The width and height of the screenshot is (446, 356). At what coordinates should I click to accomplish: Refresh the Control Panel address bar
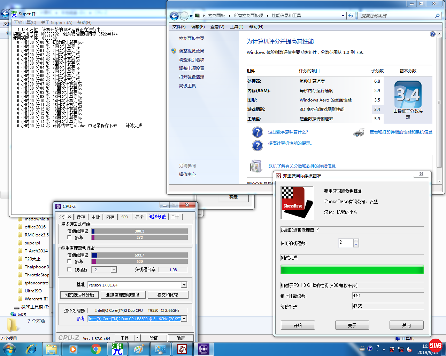click(351, 16)
